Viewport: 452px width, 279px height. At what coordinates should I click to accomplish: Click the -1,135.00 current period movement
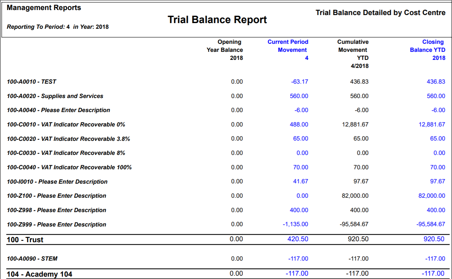point(296,224)
